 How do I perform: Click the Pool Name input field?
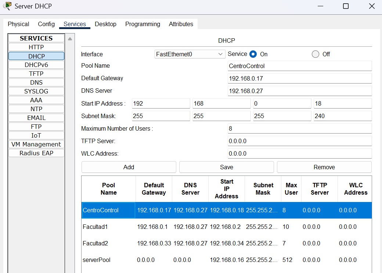(x=300, y=66)
